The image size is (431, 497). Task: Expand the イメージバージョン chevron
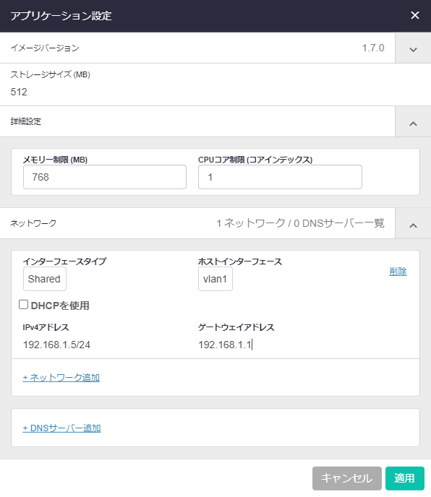point(413,48)
